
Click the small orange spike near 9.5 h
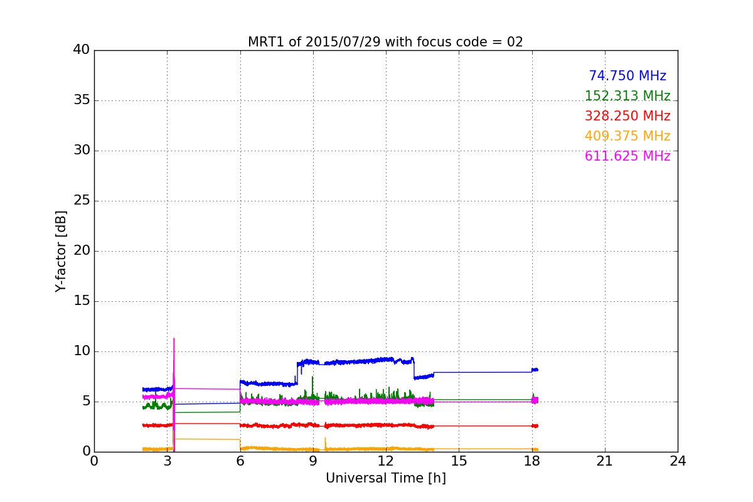[325, 438]
